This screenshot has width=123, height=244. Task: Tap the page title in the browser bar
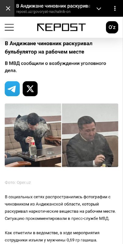(53, 6)
